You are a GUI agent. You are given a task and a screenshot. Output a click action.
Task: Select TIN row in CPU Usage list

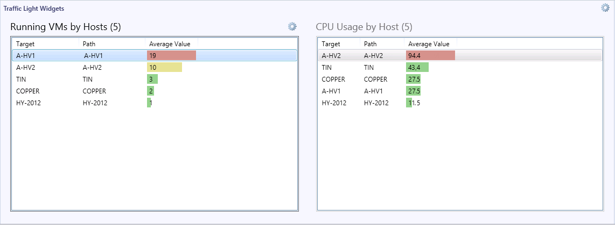coord(460,67)
